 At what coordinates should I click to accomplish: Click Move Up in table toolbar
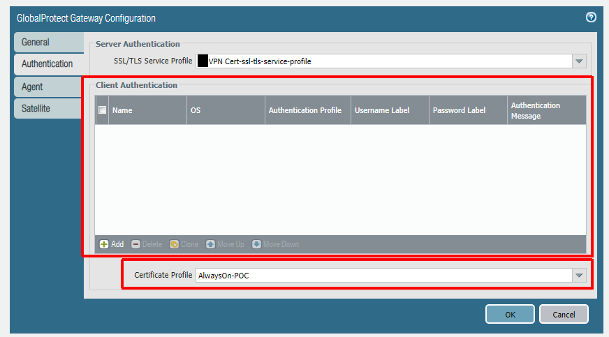point(226,244)
